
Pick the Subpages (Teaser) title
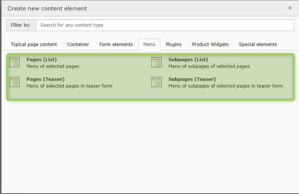[x=192, y=79]
